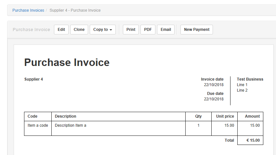Expand the Copy to dropdown

click(103, 30)
